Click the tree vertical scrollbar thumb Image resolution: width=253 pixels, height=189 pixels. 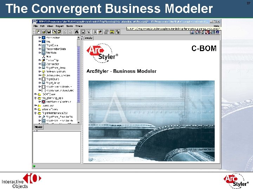click(x=79, y=74)
